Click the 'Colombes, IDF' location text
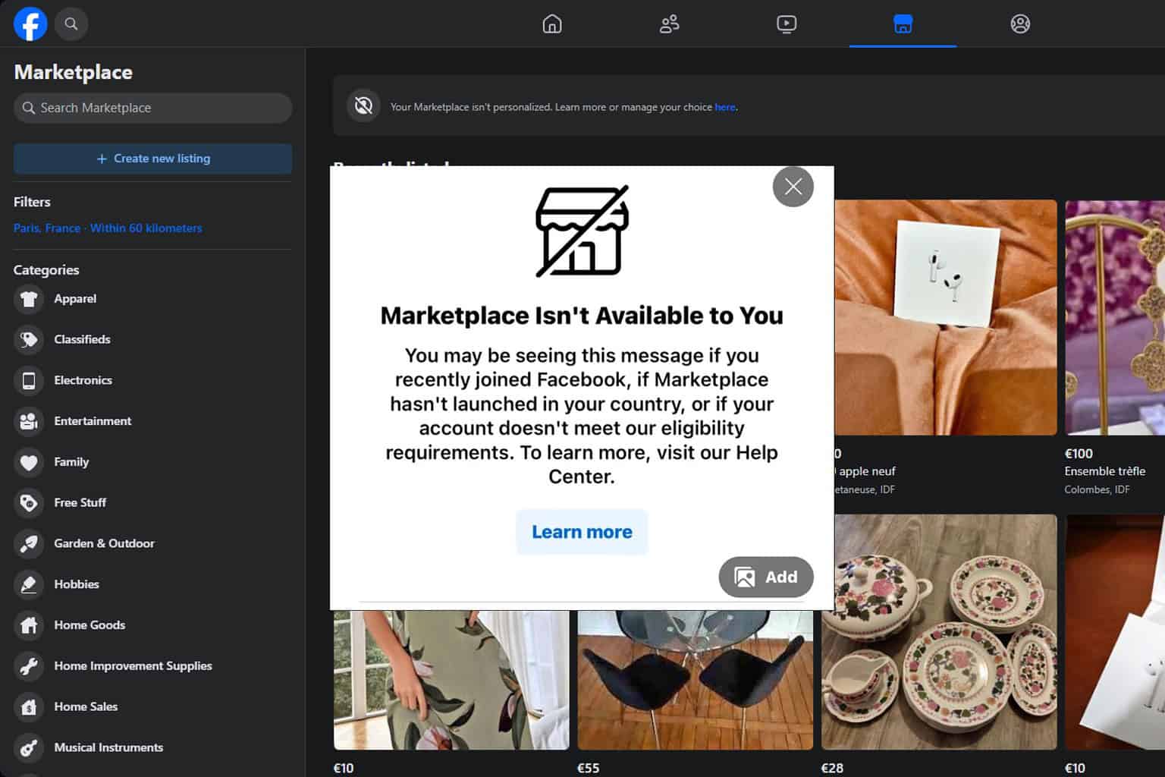Screen dimensions: 1165x777 coord(1097,489)
